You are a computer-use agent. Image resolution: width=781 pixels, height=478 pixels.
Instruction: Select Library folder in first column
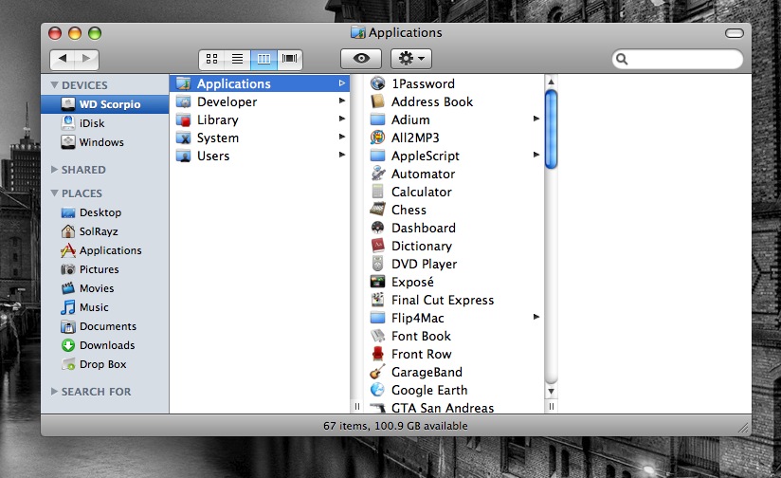(x=260, y=119)
